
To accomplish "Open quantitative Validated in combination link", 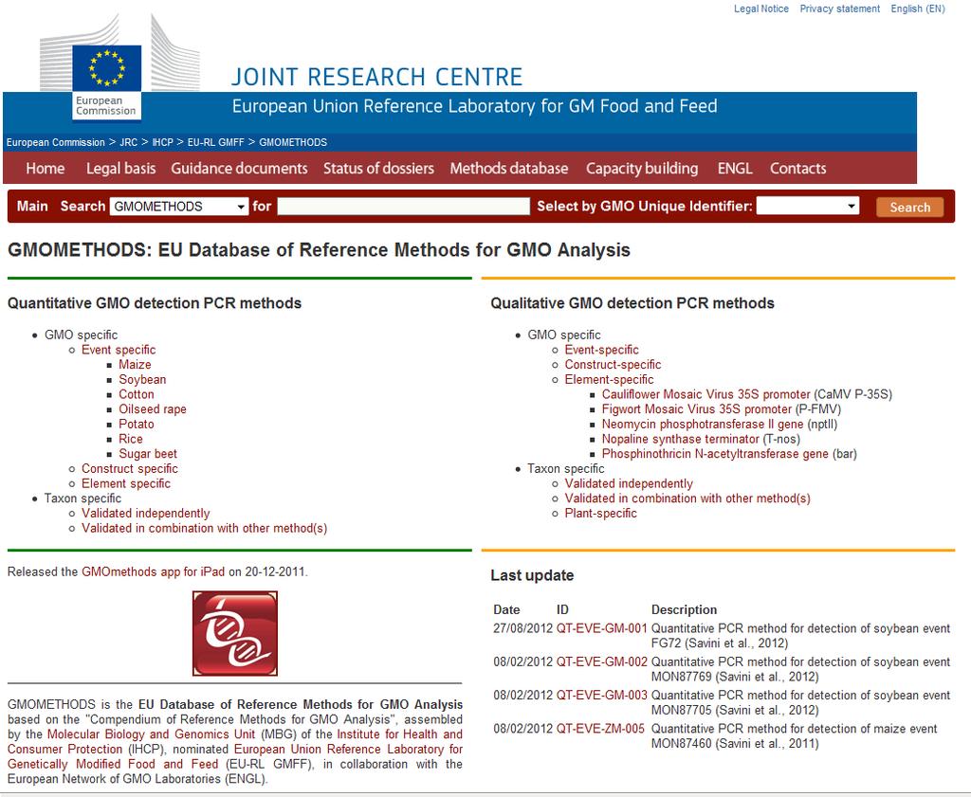I will coord(205,528).
